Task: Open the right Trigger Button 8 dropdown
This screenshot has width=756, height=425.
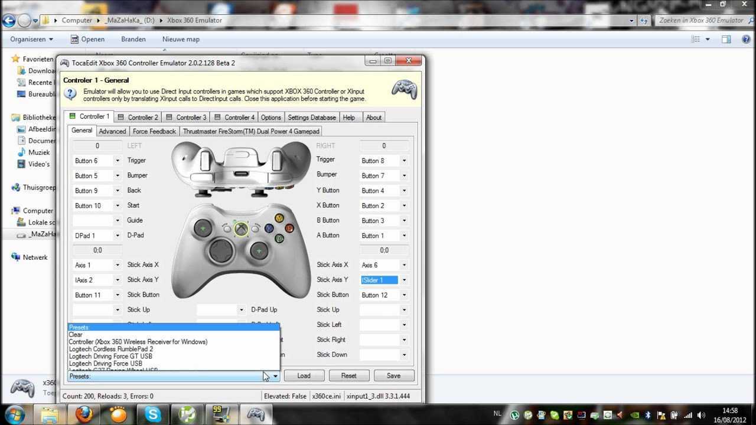Action: (404, 161)
